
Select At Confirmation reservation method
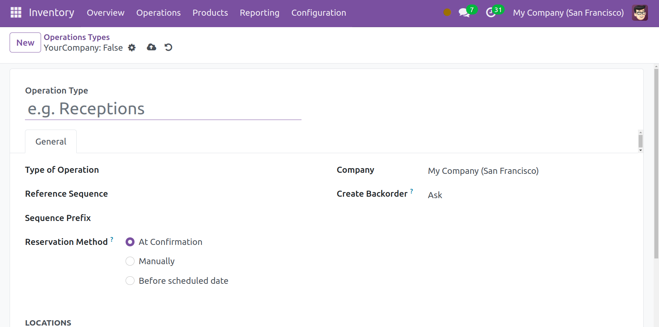(x=130, y=242)
